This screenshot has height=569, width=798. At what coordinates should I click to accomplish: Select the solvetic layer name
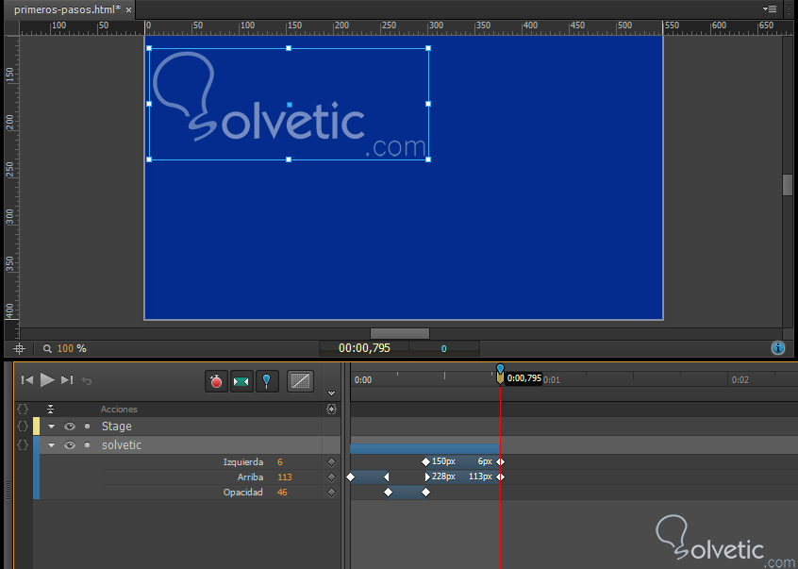(x=122, y=445)
